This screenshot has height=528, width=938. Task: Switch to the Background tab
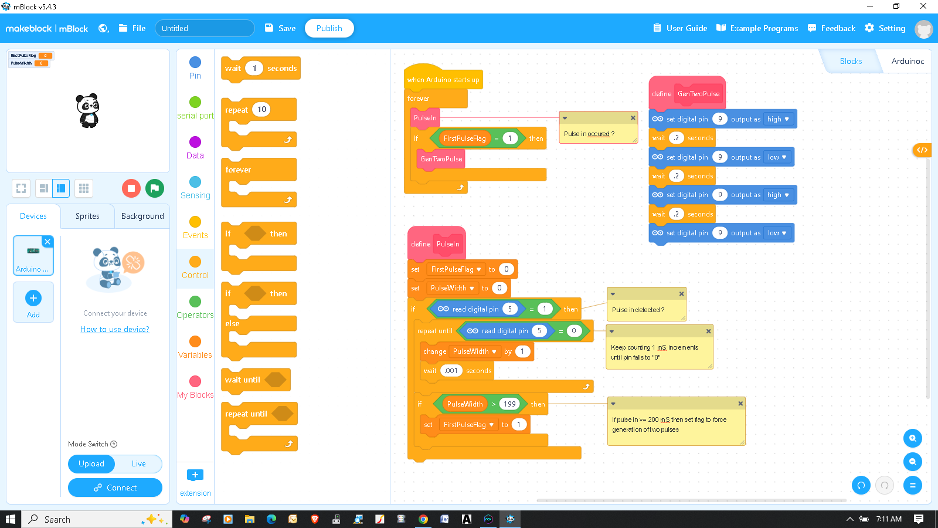[142, 216]
